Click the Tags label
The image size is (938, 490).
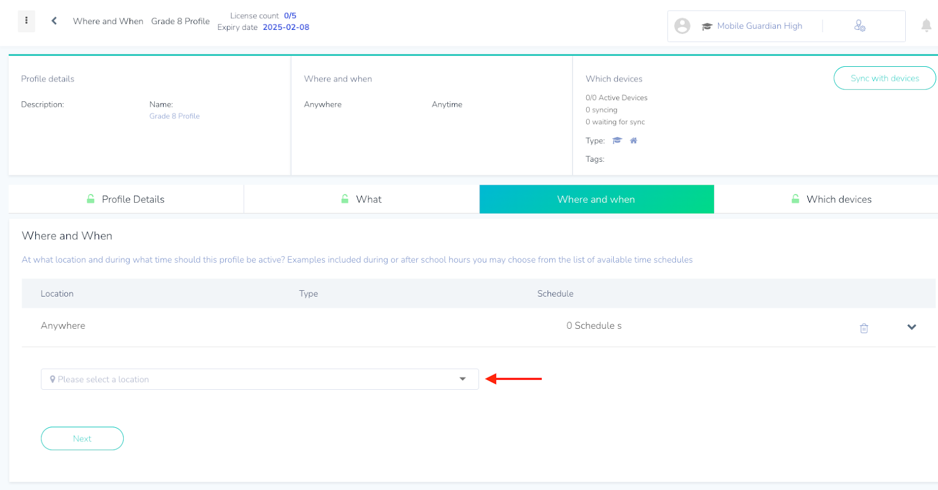594,159
